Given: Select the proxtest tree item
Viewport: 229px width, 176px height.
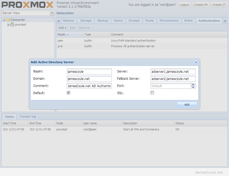Looking at the screenshot, I should point(28,25).
